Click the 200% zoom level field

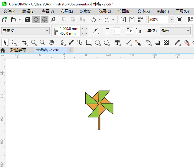pos(159,20)
